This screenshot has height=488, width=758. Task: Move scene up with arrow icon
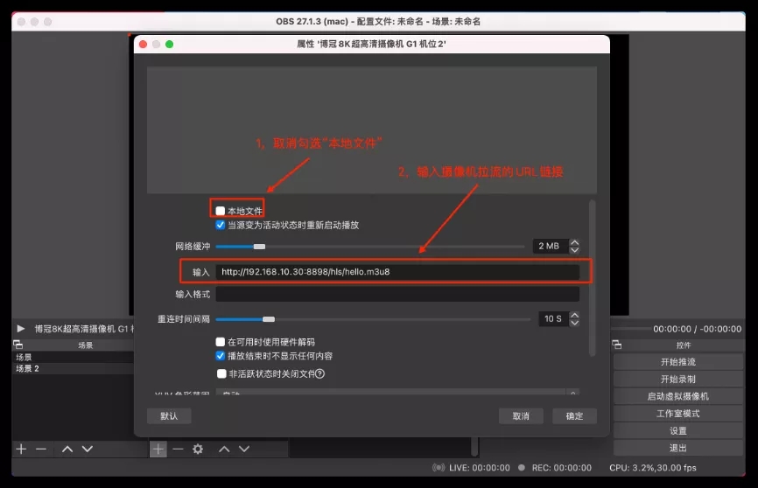67,449
